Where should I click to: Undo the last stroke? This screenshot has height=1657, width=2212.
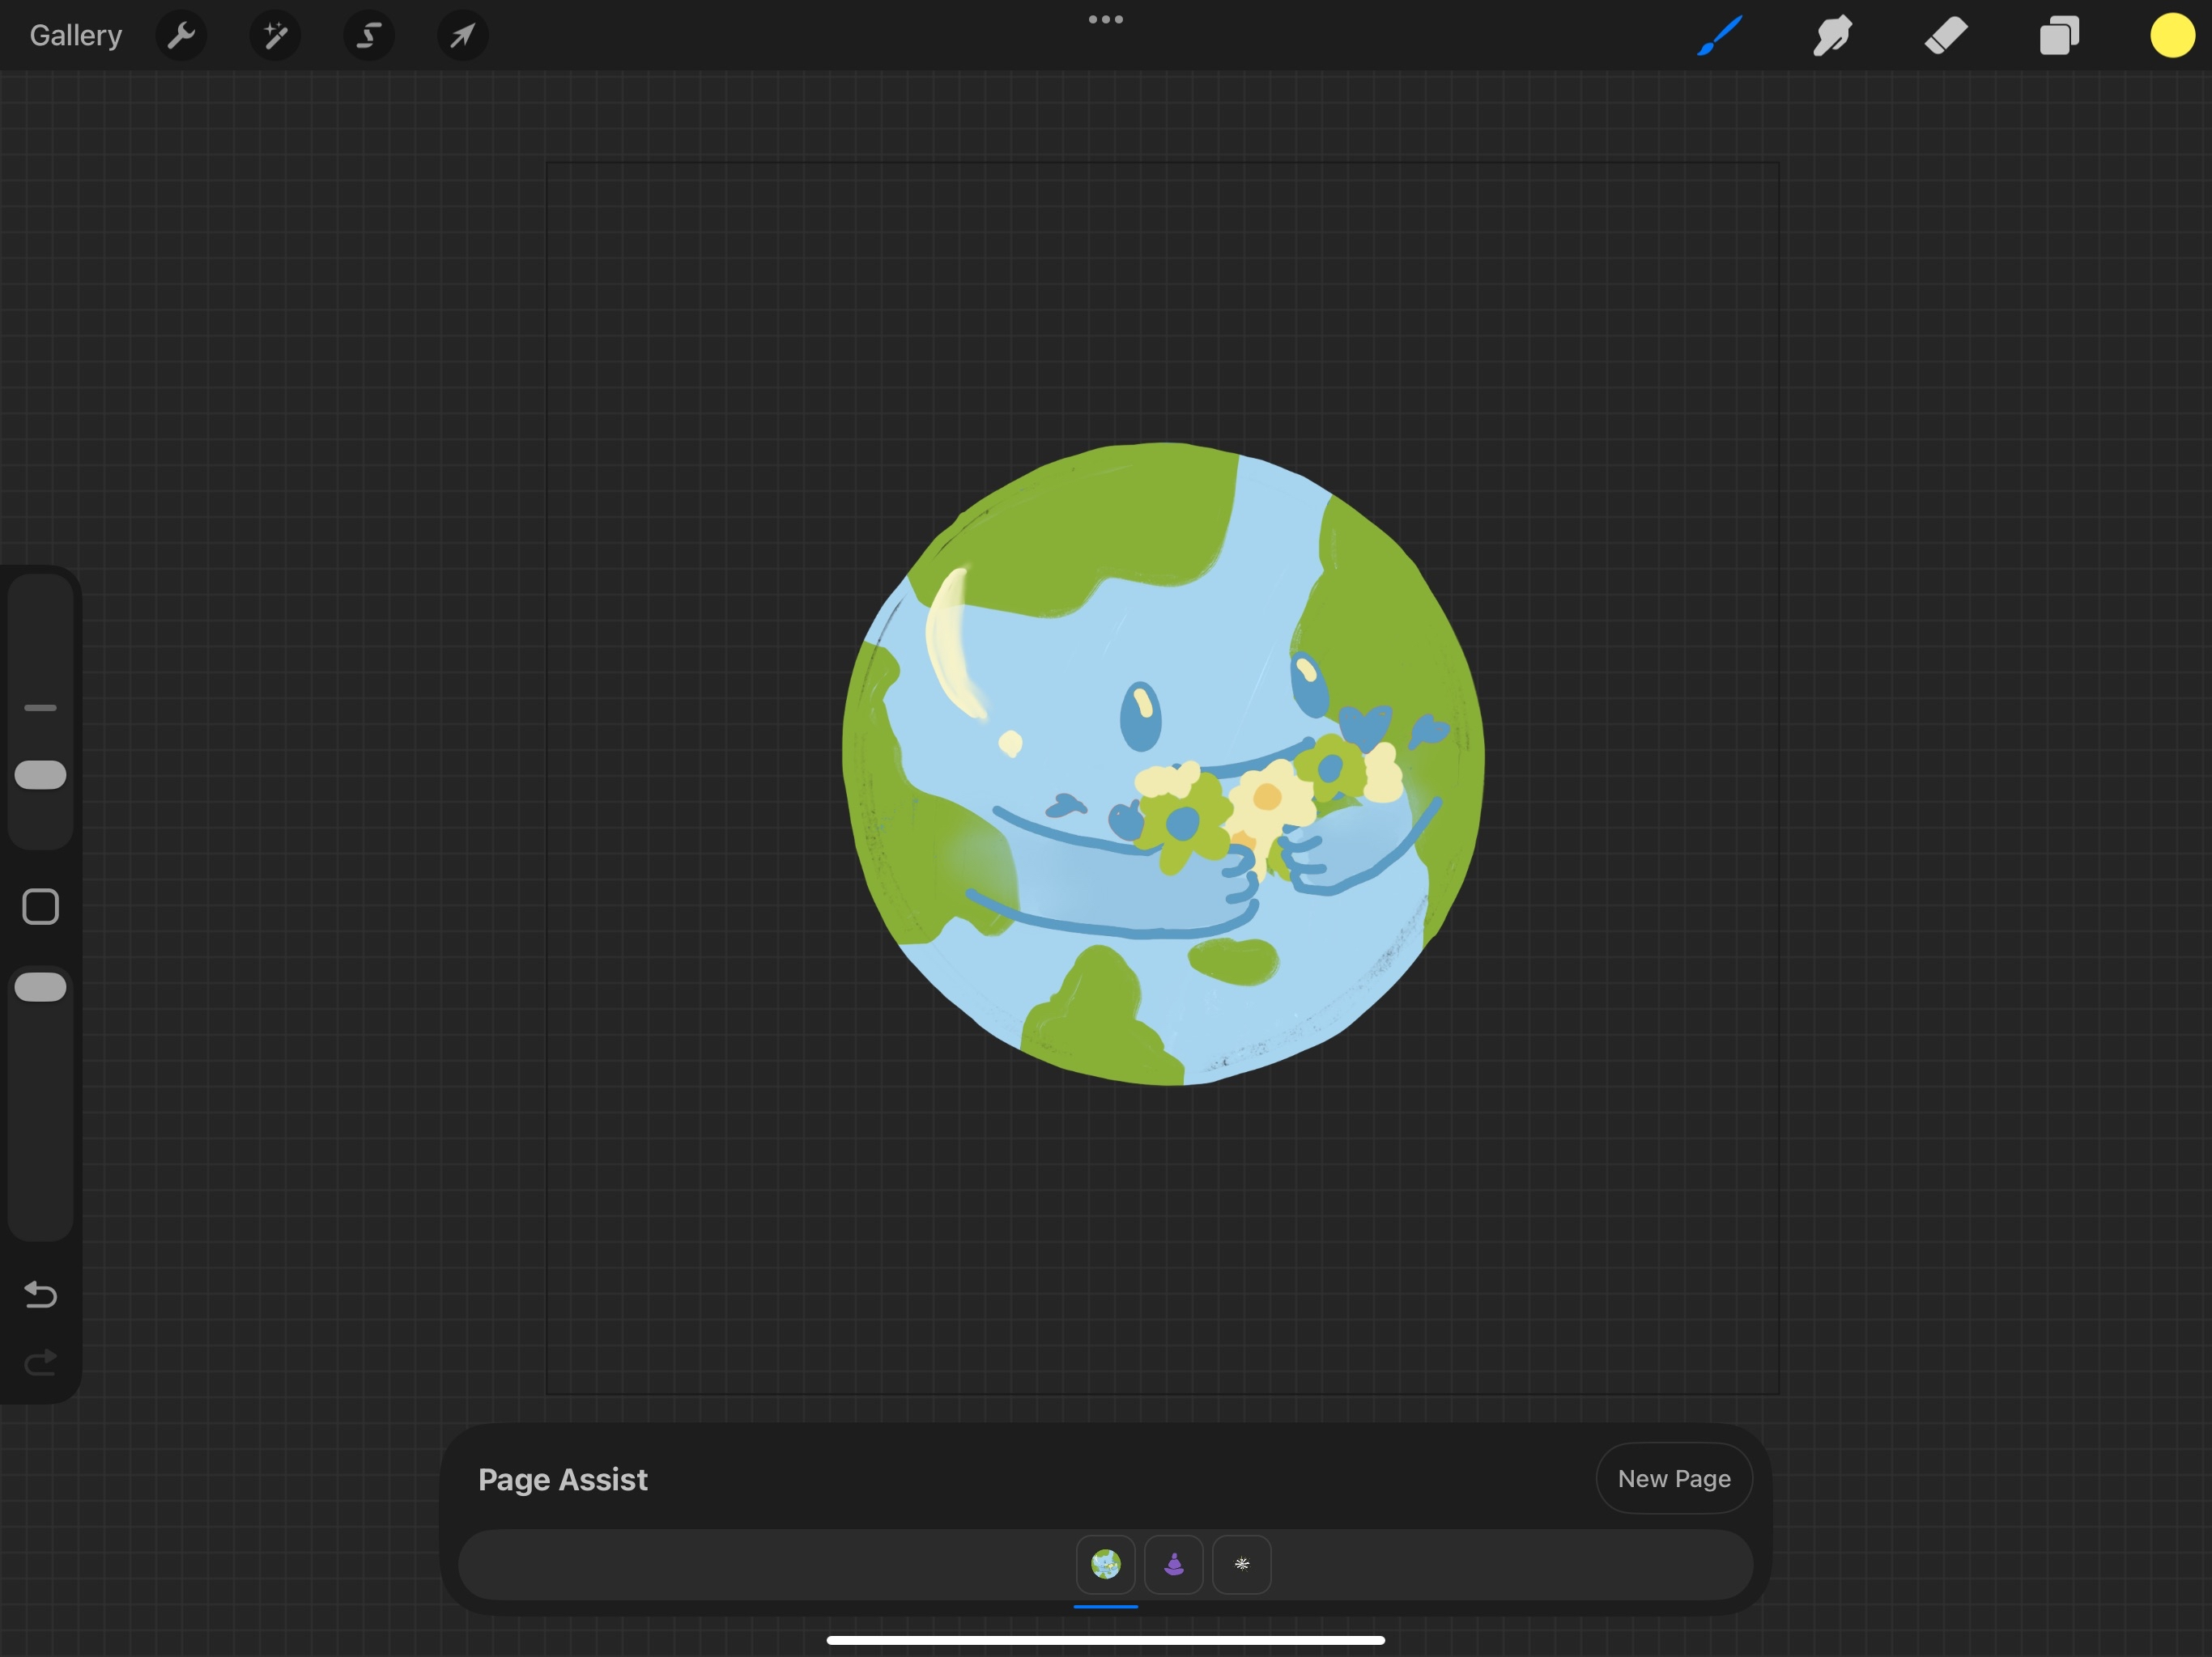point(41,1295)
